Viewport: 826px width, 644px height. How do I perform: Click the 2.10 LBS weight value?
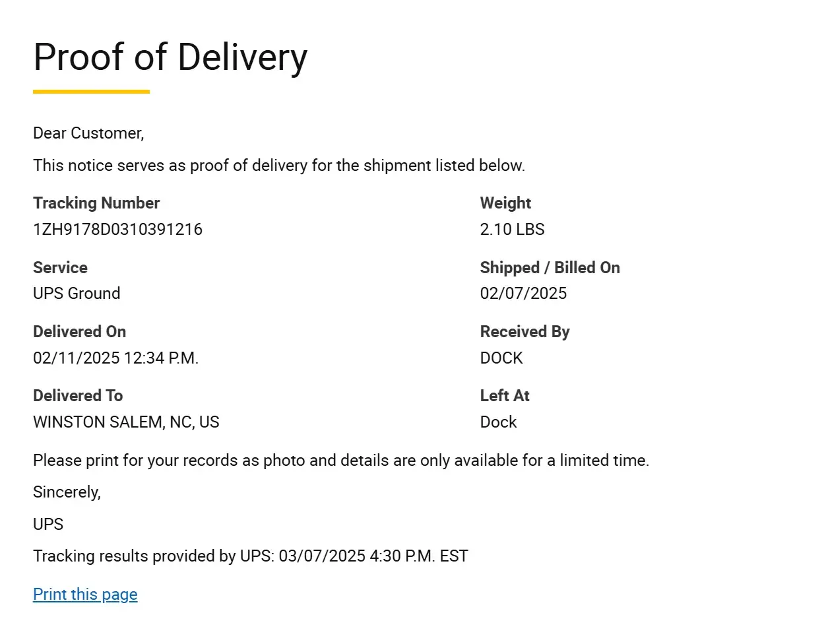tap(512, 230)
